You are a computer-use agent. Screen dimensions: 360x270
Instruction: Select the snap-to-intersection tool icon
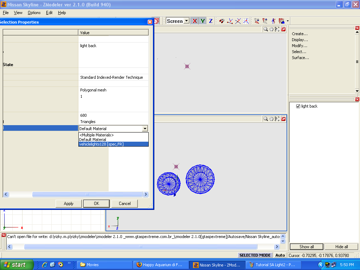point(238,21)
